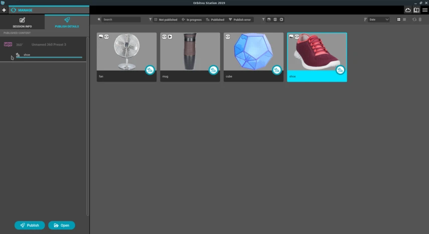Toggle the In progress filter
Viewport: 429px width, 234px height.
pos(192,20)
